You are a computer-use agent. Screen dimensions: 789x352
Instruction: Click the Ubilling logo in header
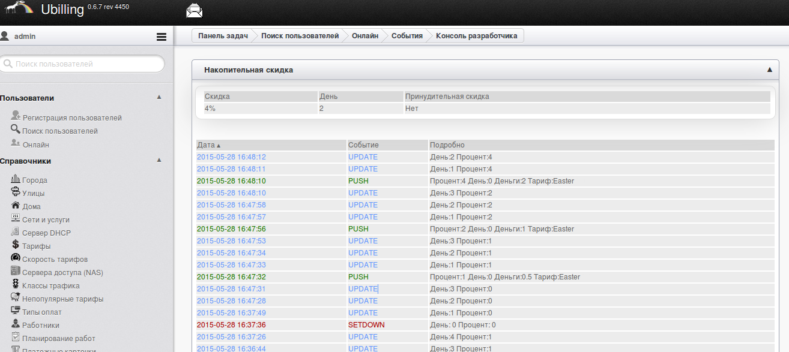[x=62, y=10]
